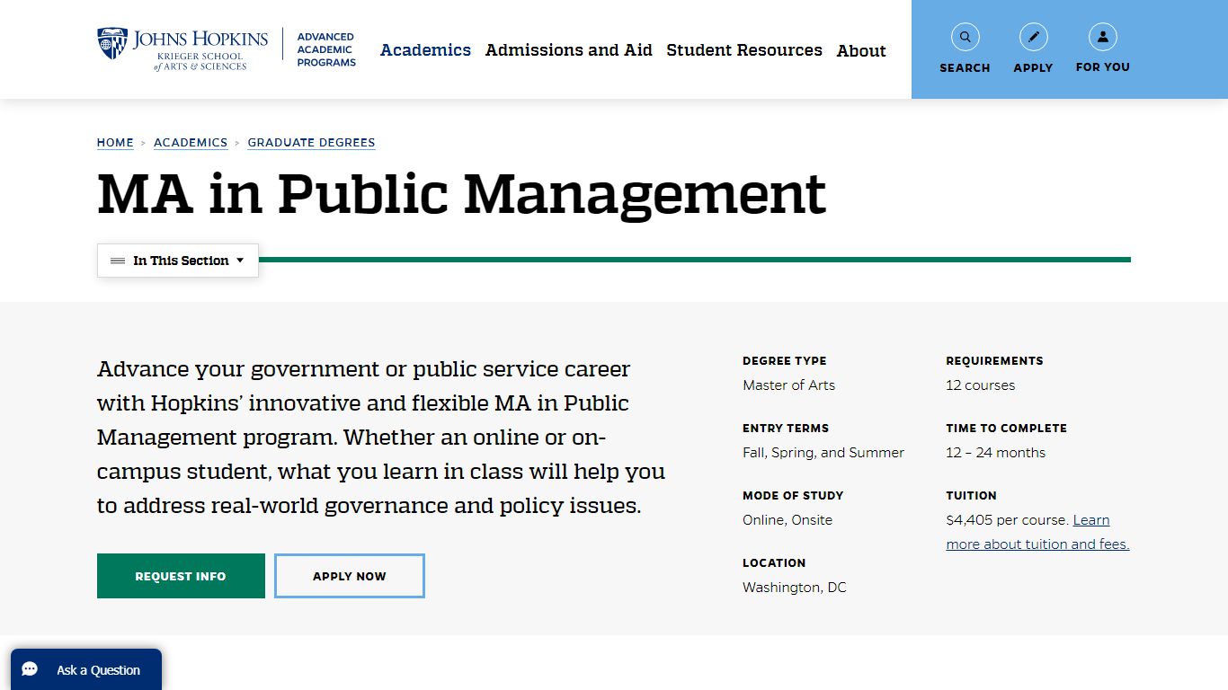Open the Student Resources menu
The height and width of the screenshot is (690, 1228).
(x=744, y=50)
